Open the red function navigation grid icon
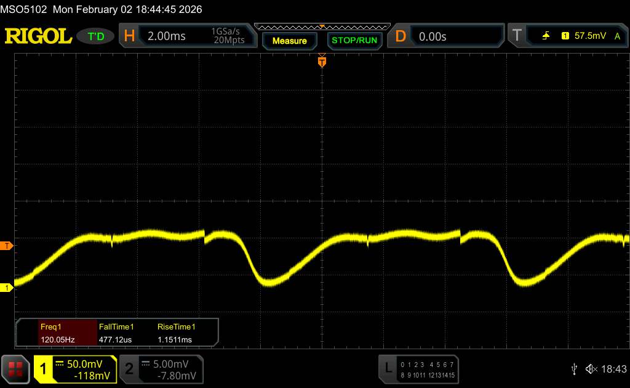630x388 pixels. tap(17, 369)
